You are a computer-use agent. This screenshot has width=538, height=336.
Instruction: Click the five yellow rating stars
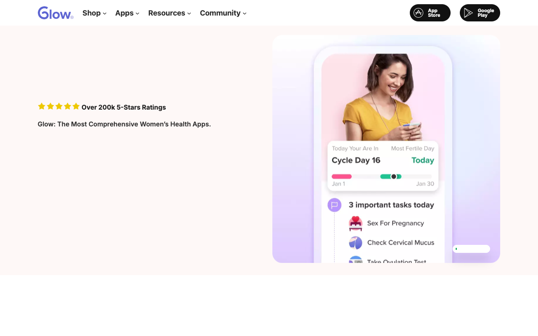[x=59, y=106]
